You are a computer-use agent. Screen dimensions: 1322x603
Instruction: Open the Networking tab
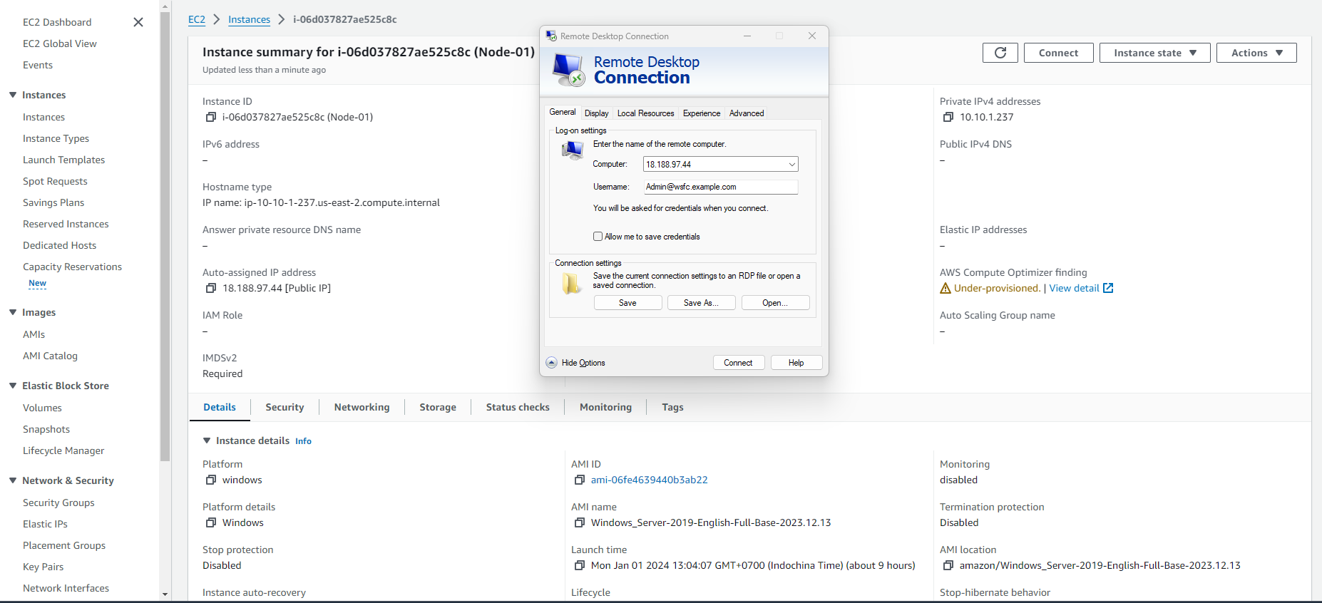(x=362, y=407)
